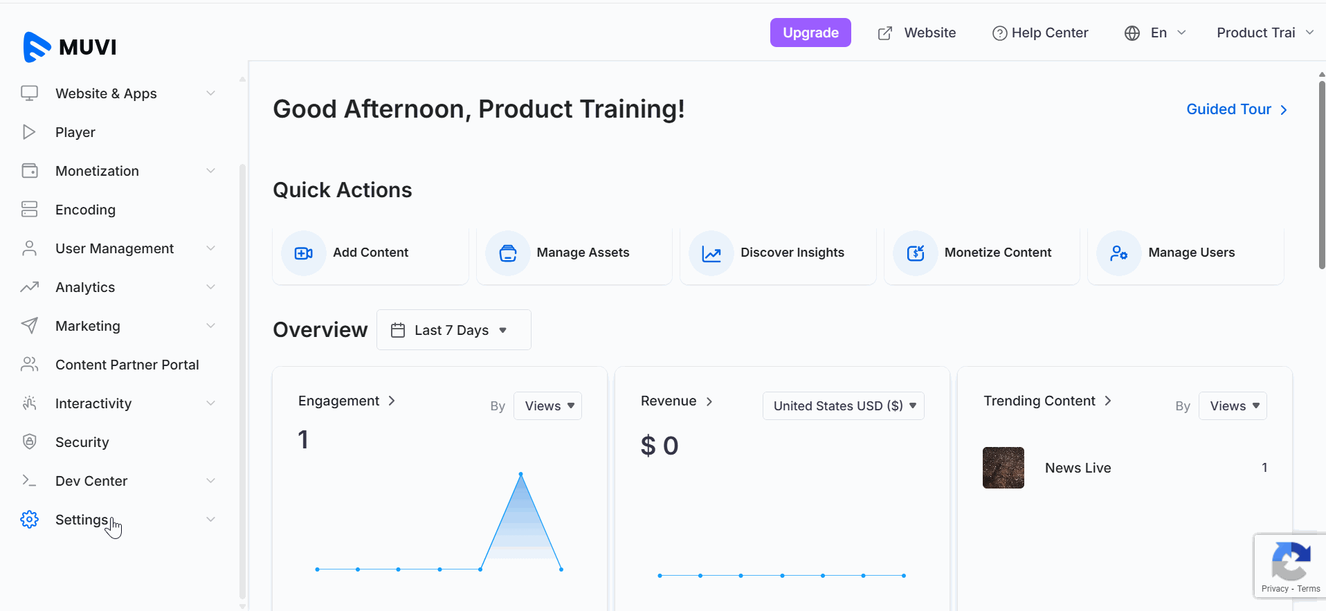Expand the Analytics sidebar chevron
This screenshot has width=1326, height=611.
pyautogui.click(x=210, y=287)
